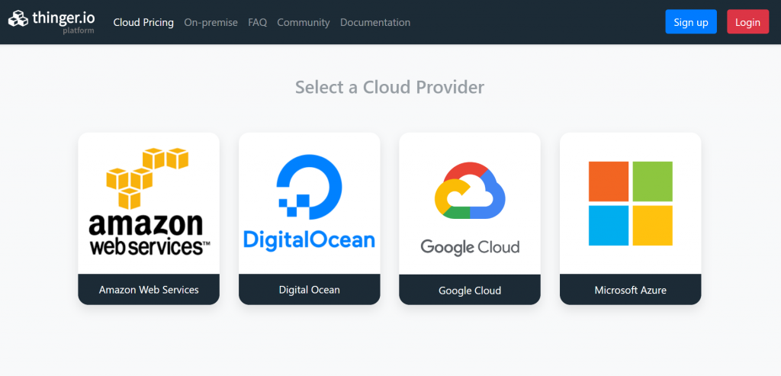Open the FAQ nav link

click(258, 22)
